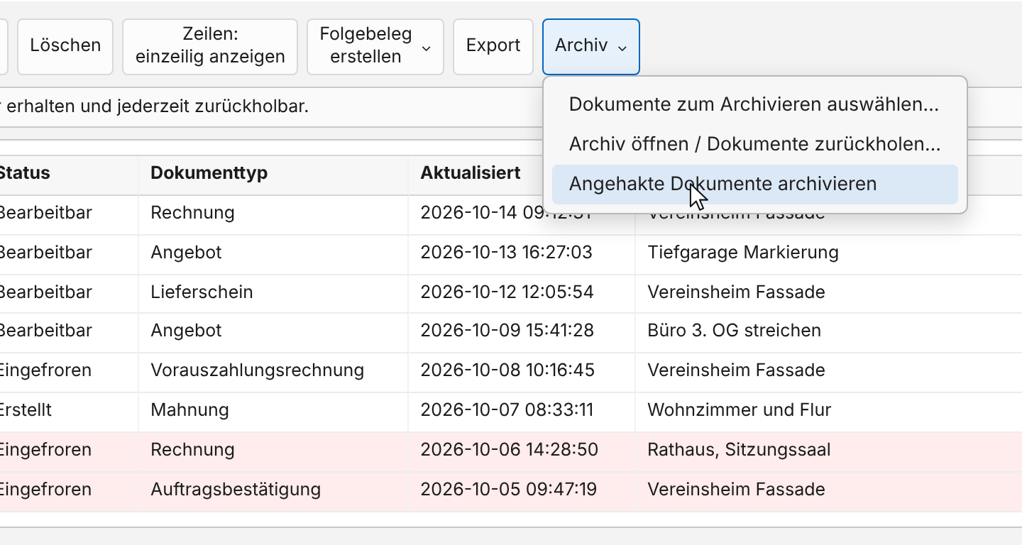1022x545 pixels.
Task: Select the Lieferschein document type cell
Action: (273, 293)
